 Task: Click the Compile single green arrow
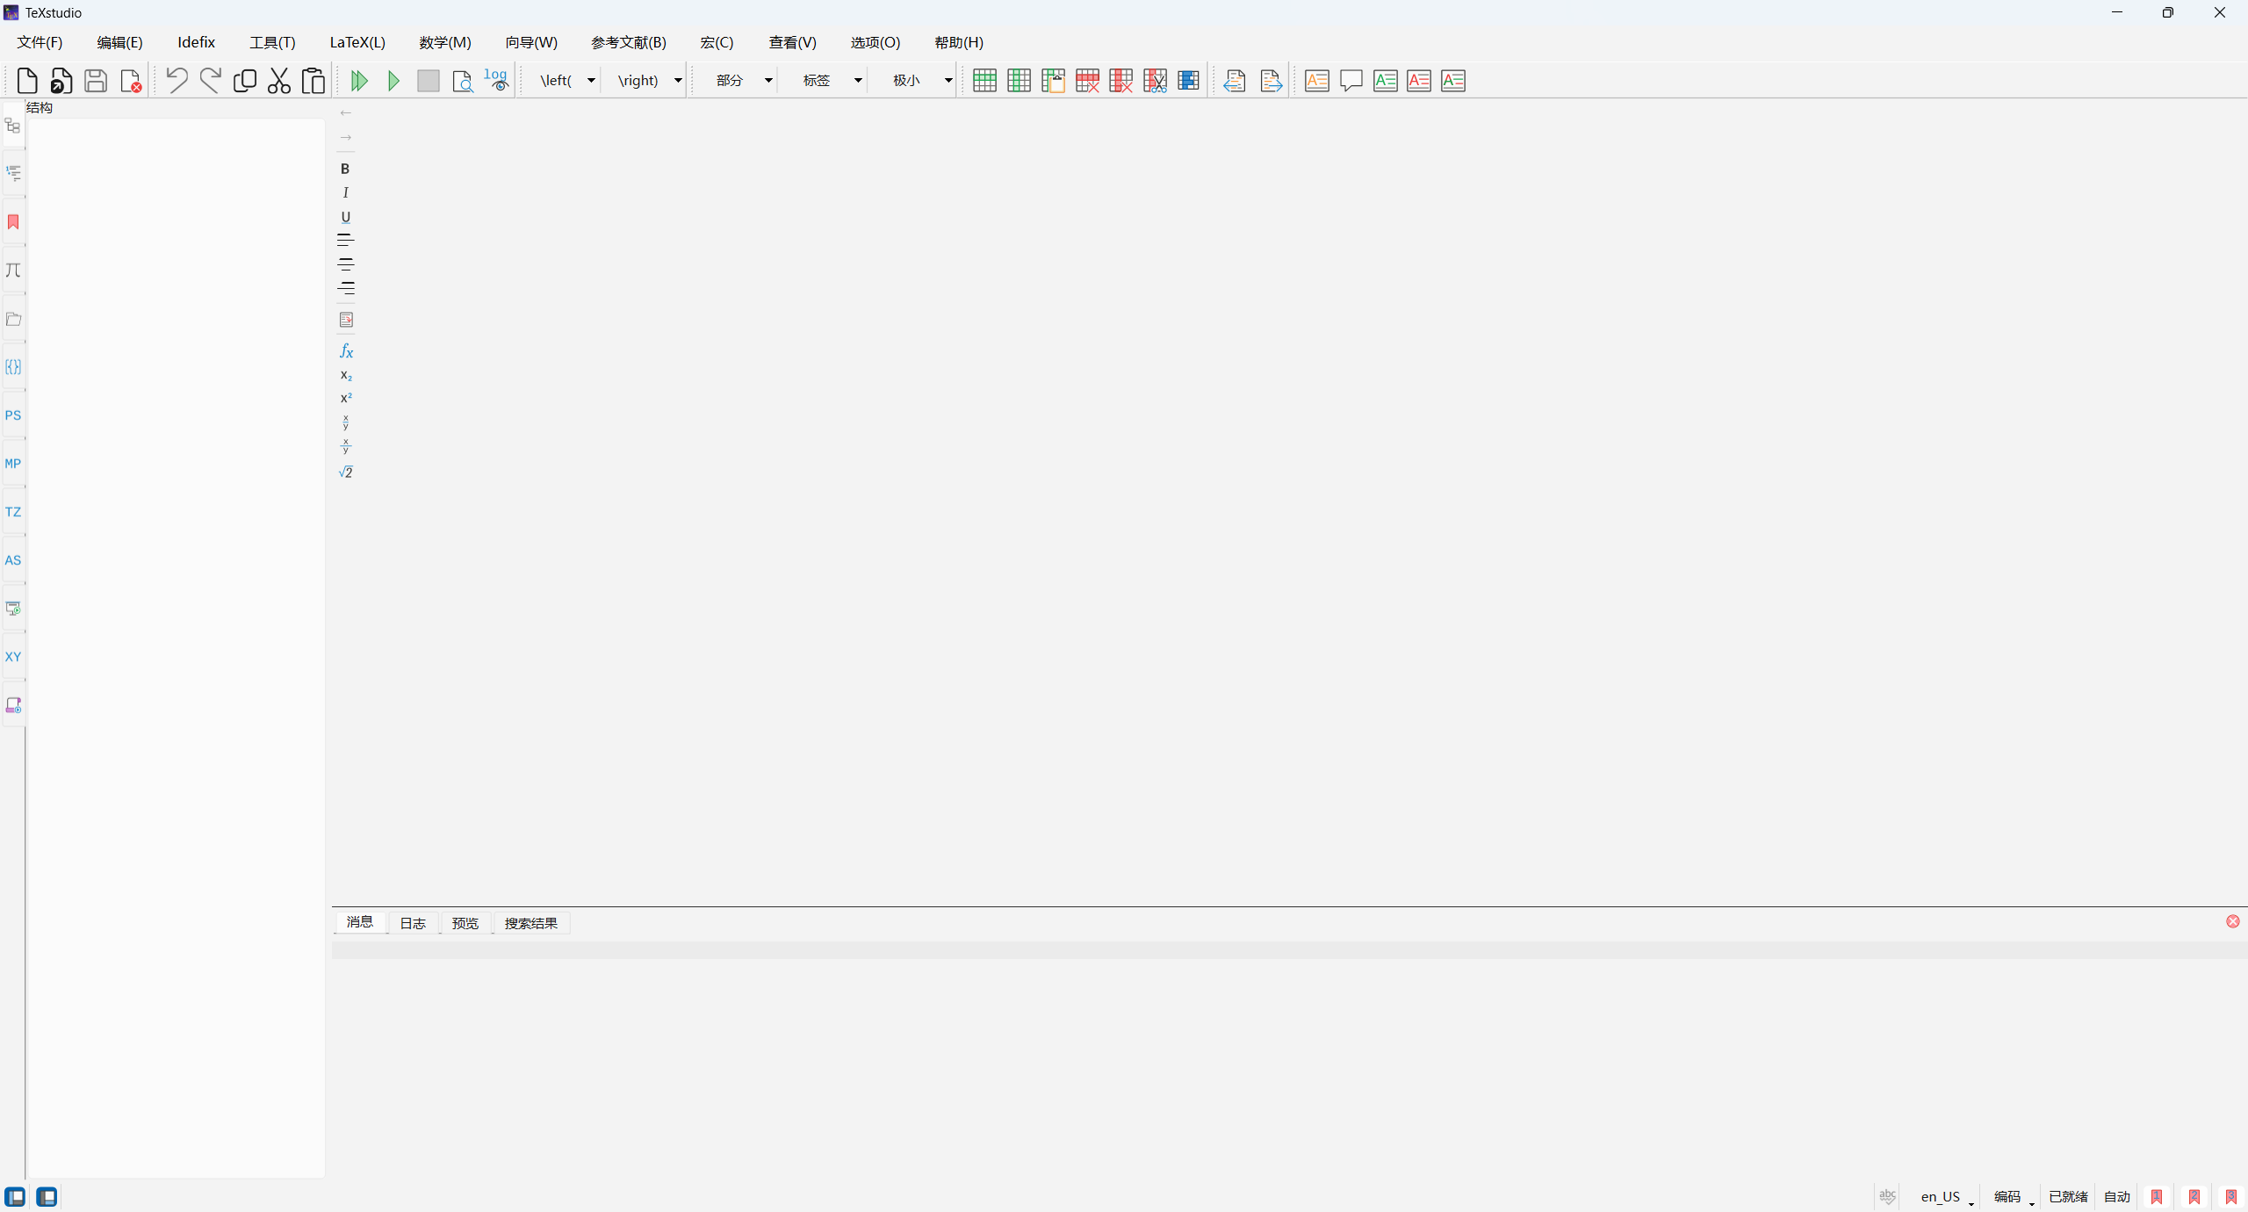click(x=394, y=81)
